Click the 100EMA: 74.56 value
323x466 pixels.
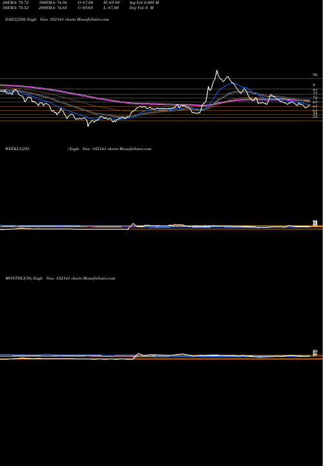54,3
